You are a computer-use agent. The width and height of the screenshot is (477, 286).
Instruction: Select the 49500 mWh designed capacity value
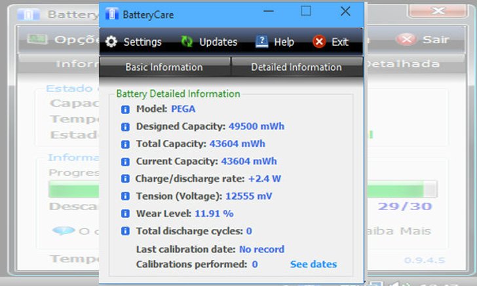[x=256, y=126]
